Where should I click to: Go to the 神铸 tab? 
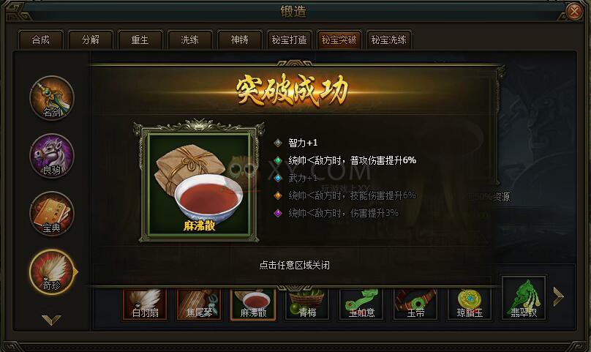239,40
